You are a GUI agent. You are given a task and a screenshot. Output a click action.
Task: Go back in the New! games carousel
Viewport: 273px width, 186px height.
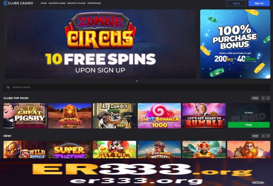click(263, 136)
